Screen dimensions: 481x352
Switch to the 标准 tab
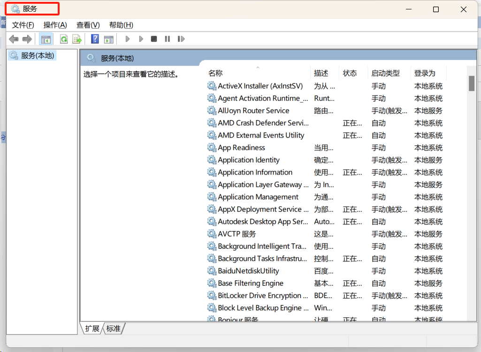[114, 329]
